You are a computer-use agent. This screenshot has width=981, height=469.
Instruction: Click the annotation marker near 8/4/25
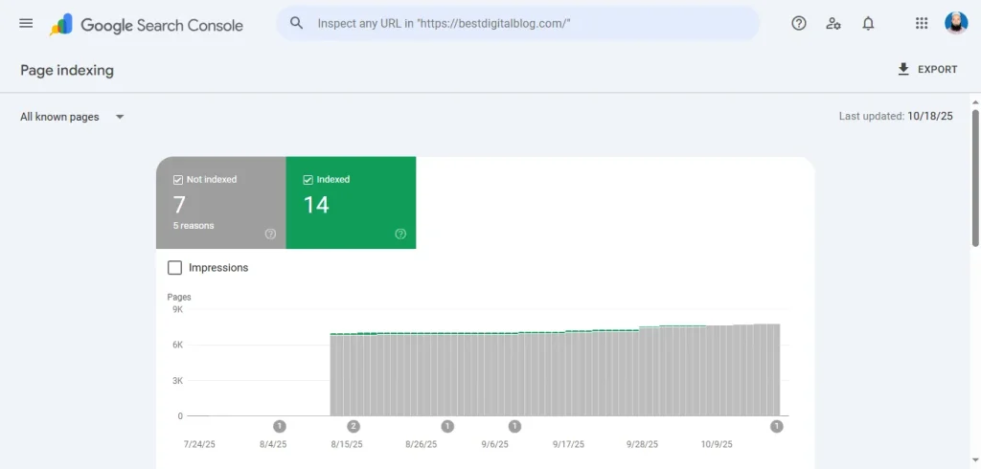(279, 426)
